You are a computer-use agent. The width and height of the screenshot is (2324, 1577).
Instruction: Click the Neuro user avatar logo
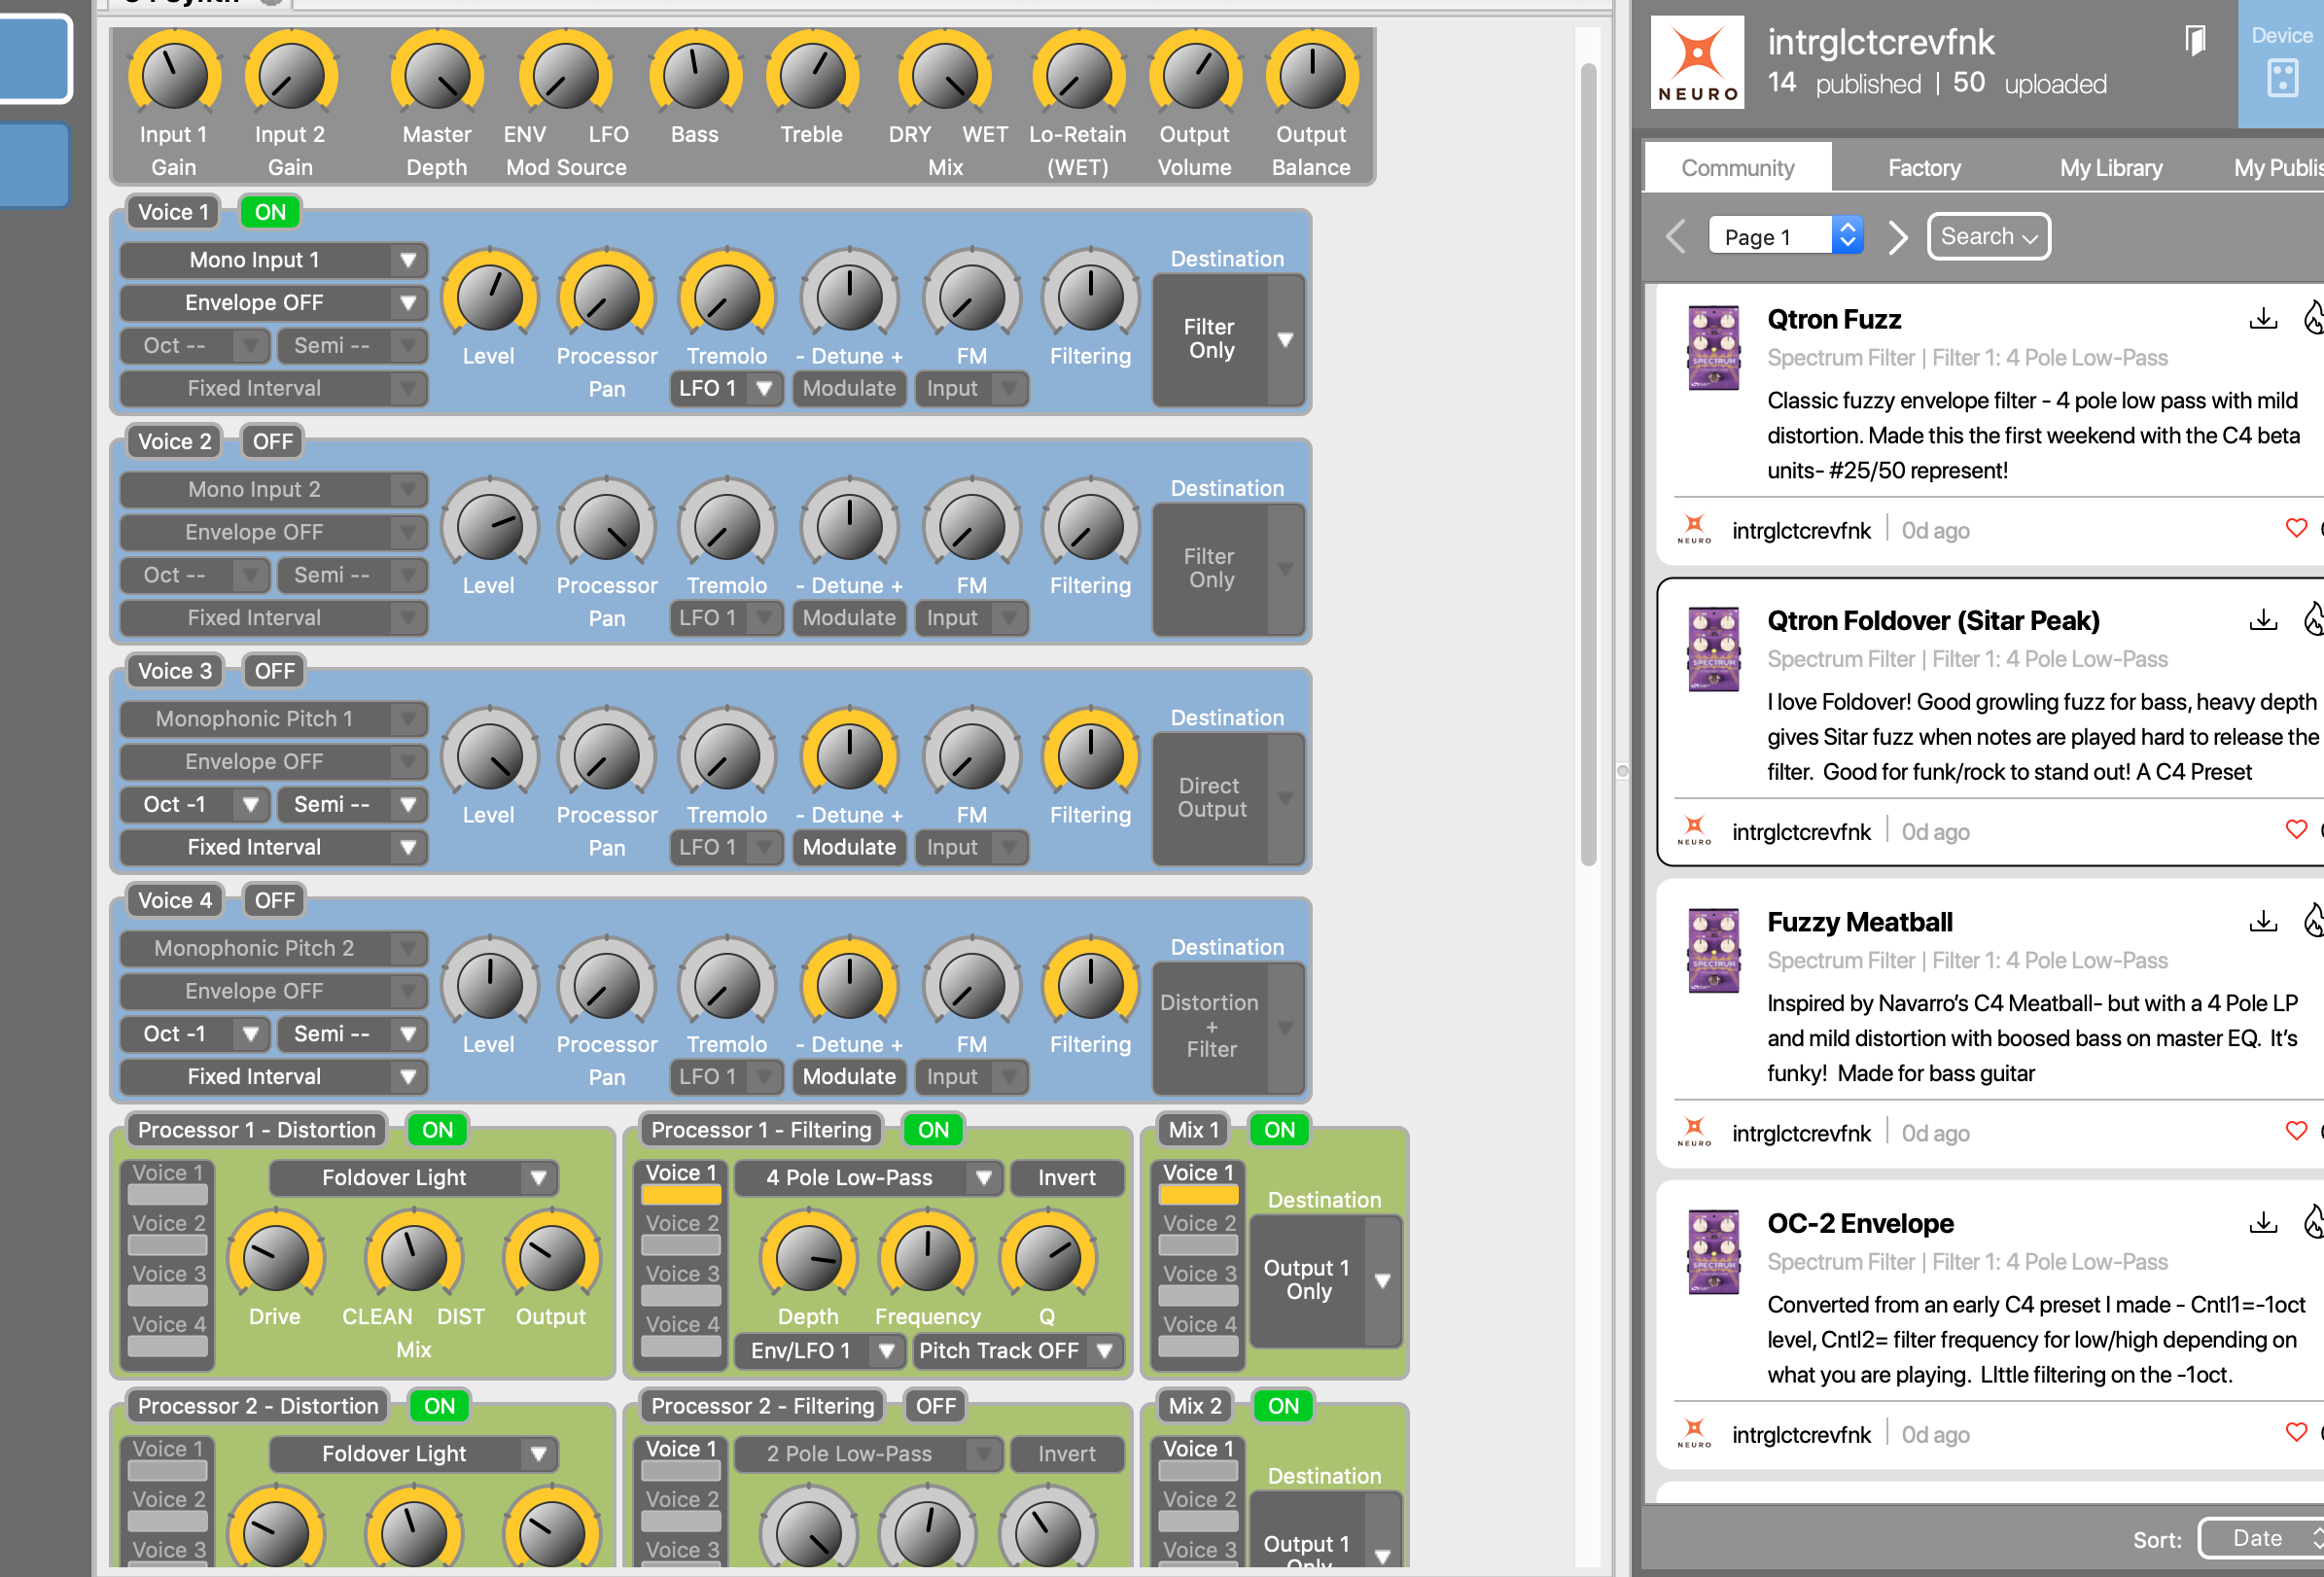click(1697, 62)
